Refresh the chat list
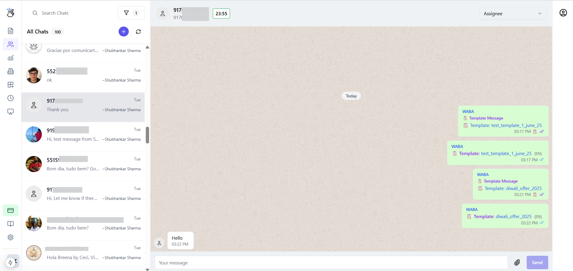Image resolution: width=573 pixels, height=271 pixels. [x=138, y=31]
